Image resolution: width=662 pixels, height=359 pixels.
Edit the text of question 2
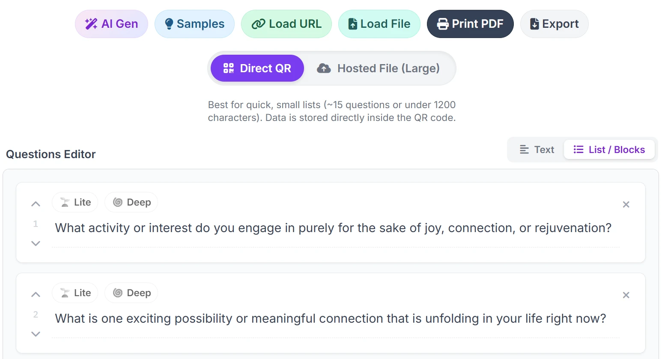[x=330, y=318]
